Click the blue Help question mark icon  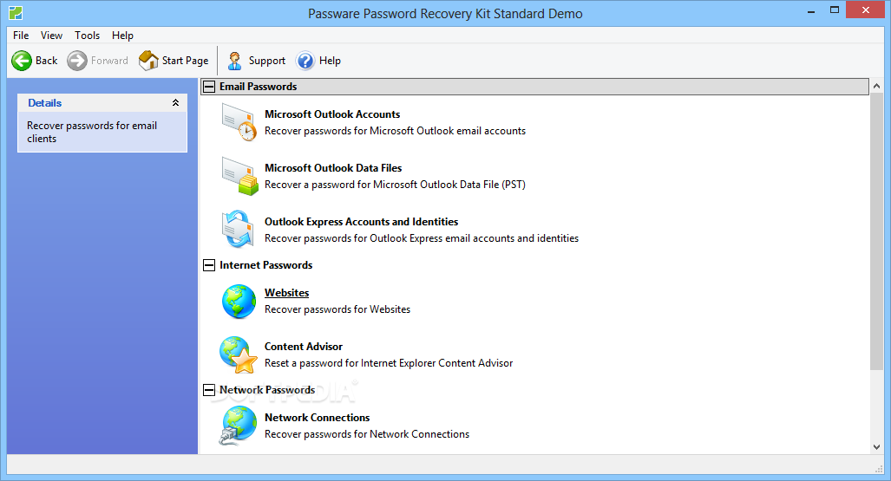coord(305,61)
